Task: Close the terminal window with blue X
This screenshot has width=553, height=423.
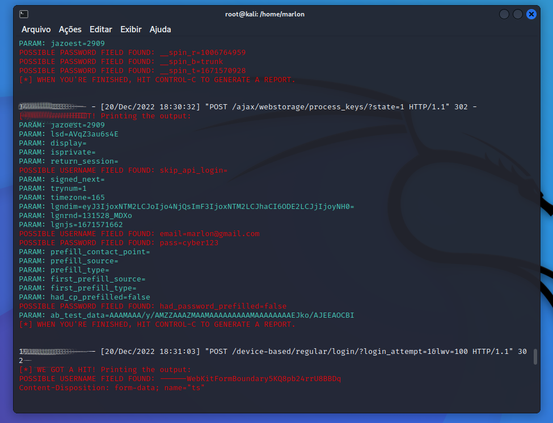Action: (x=531, y=14)
